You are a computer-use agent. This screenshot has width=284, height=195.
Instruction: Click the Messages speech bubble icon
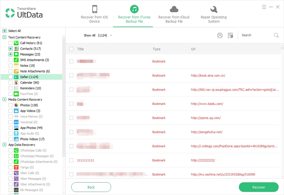16,54
